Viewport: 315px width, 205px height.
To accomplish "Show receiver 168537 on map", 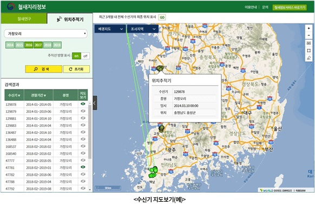I will tap(83, 146).
